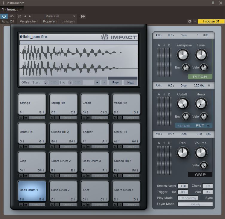Click Einfügen button
This screenshot has width=225, height=219.
click(x=68, y=21)
